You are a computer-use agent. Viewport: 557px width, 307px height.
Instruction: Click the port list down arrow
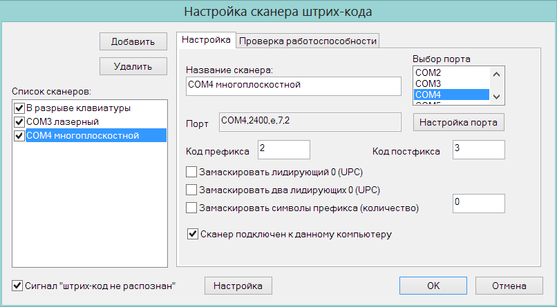point(497,97)
